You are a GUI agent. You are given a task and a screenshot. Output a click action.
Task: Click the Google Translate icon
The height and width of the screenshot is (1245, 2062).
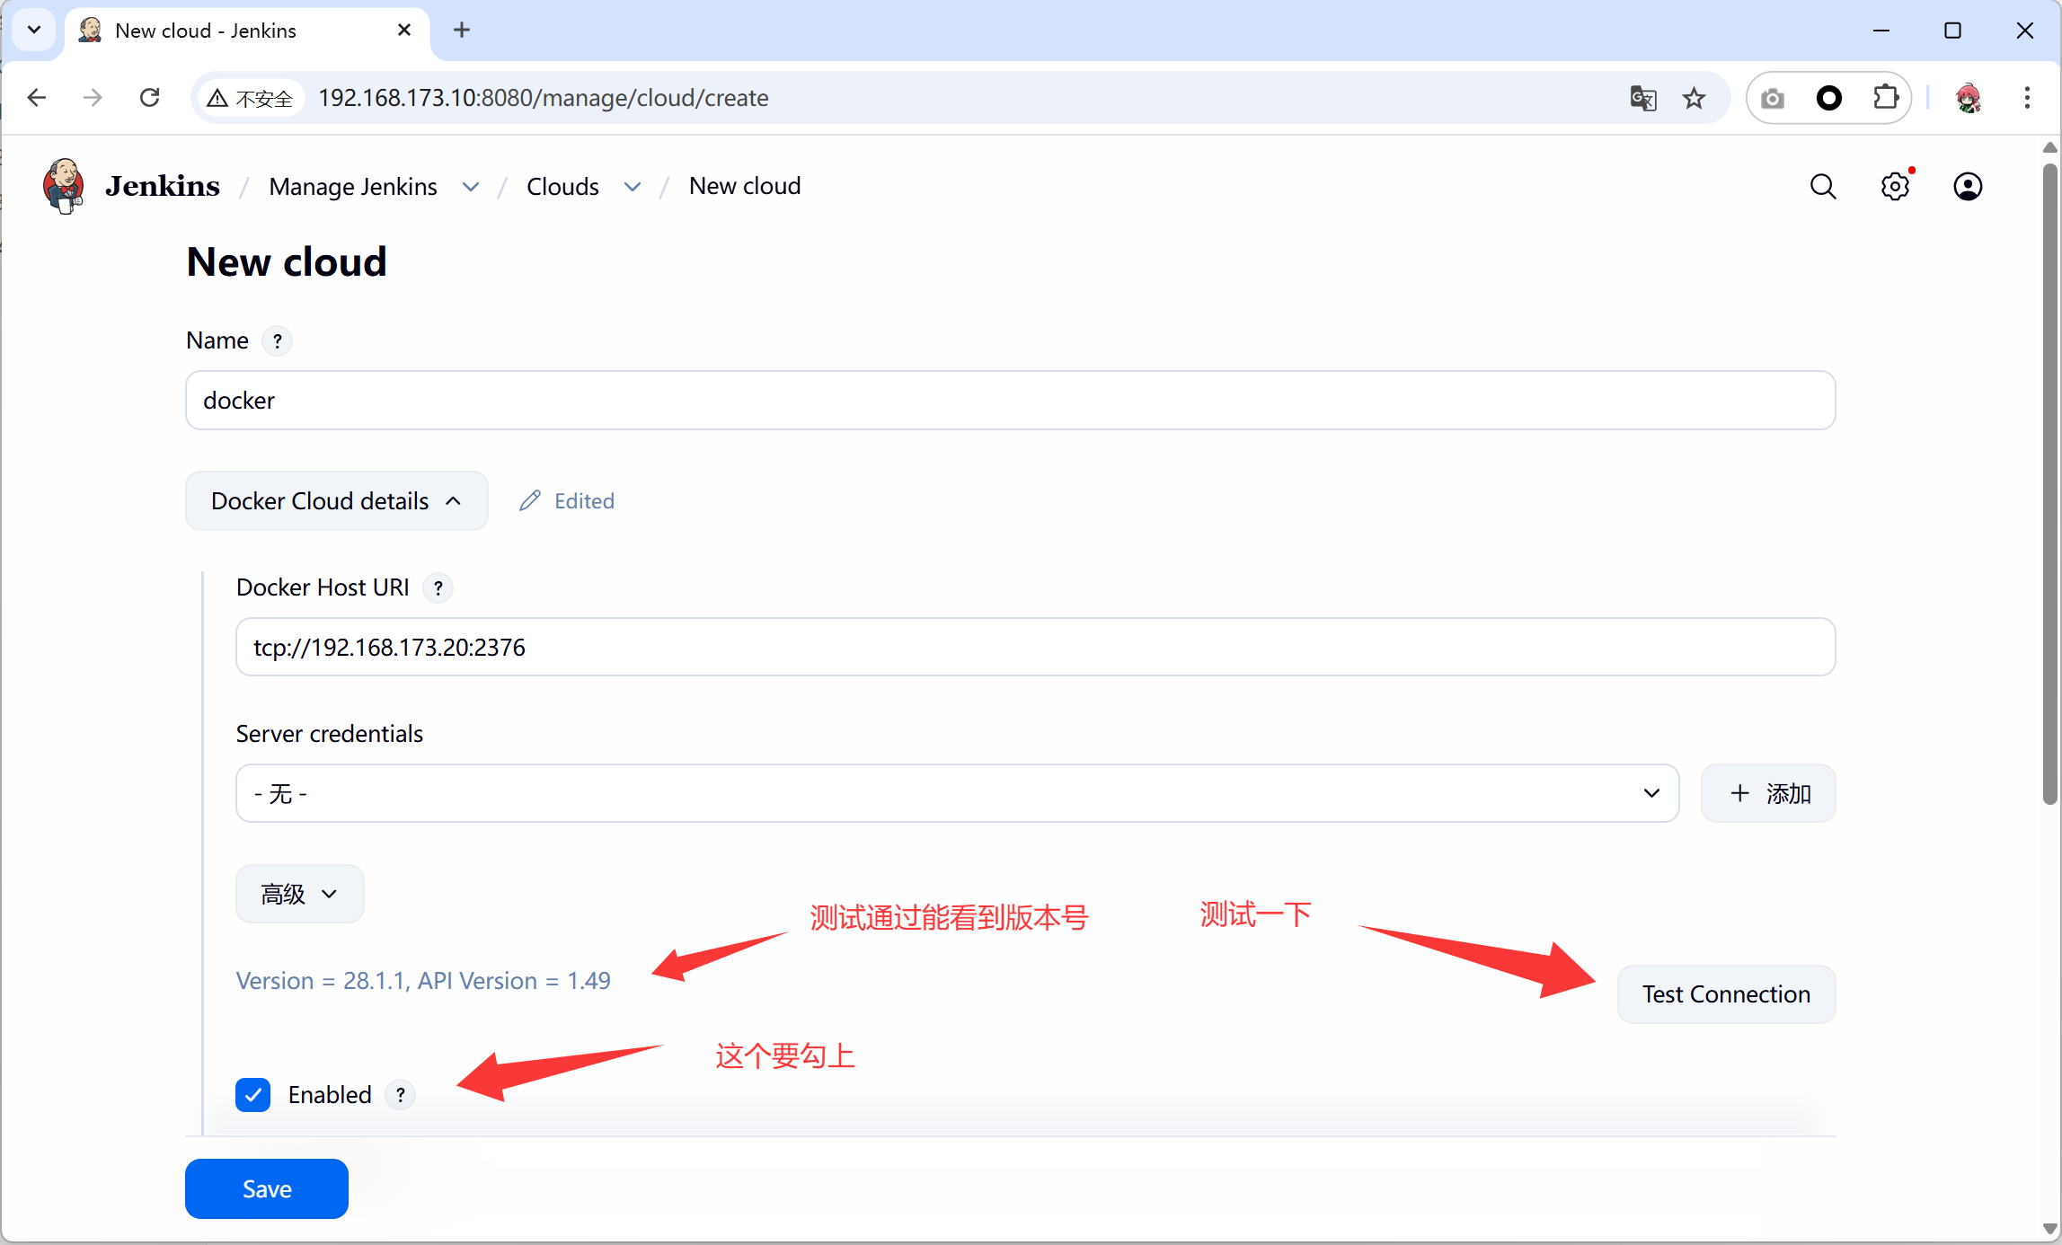pyautogui.click(x=1642, y=98)
